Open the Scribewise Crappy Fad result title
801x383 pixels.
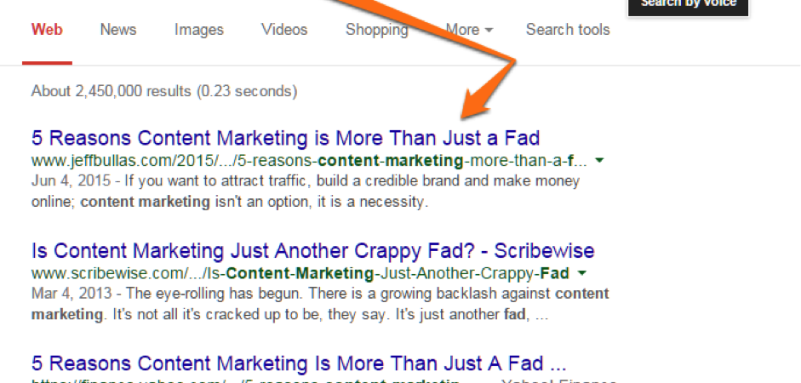point(312,251)
